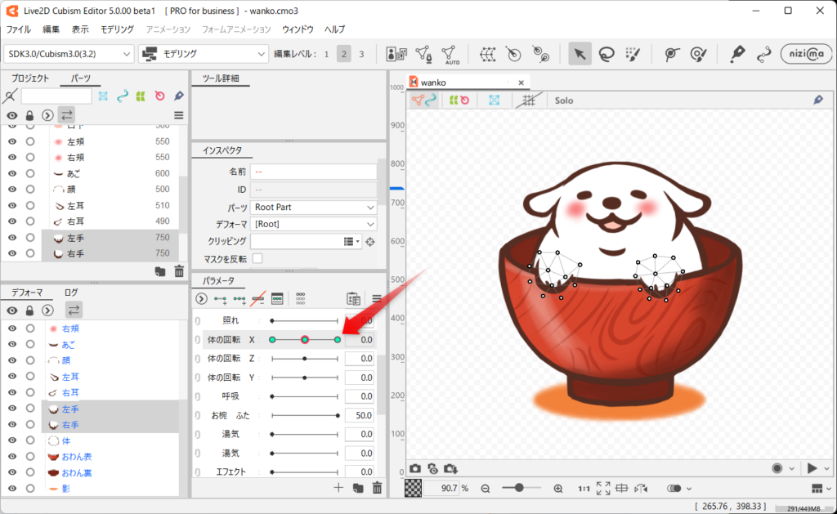The image size is (837, 514).
Task: Click the zoom-in magnifier icon
Action: [558, 489]
